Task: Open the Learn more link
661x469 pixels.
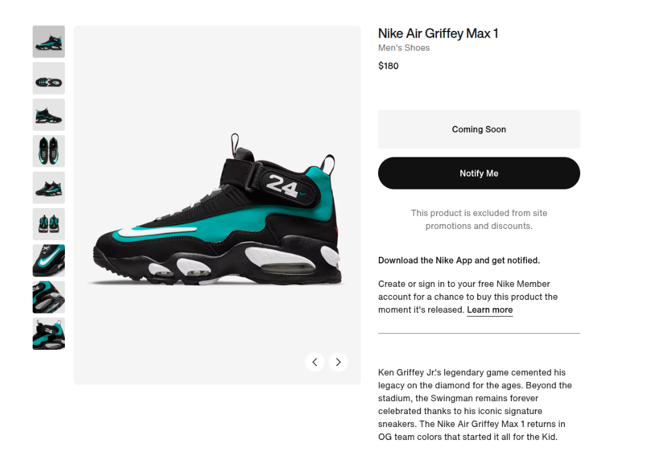Action: 489,309
